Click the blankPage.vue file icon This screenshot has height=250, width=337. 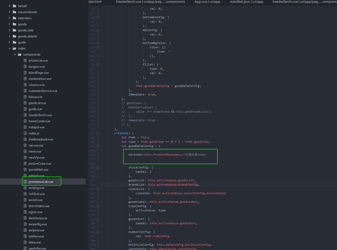pos(25,72)
